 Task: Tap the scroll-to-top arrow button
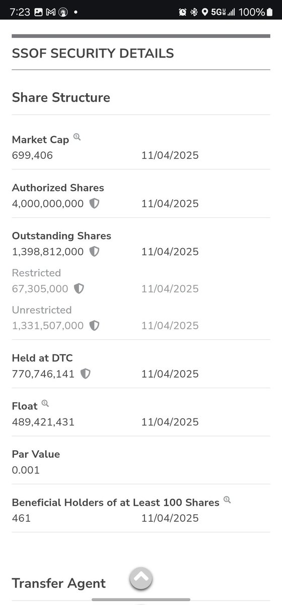(x=141, y=578)
